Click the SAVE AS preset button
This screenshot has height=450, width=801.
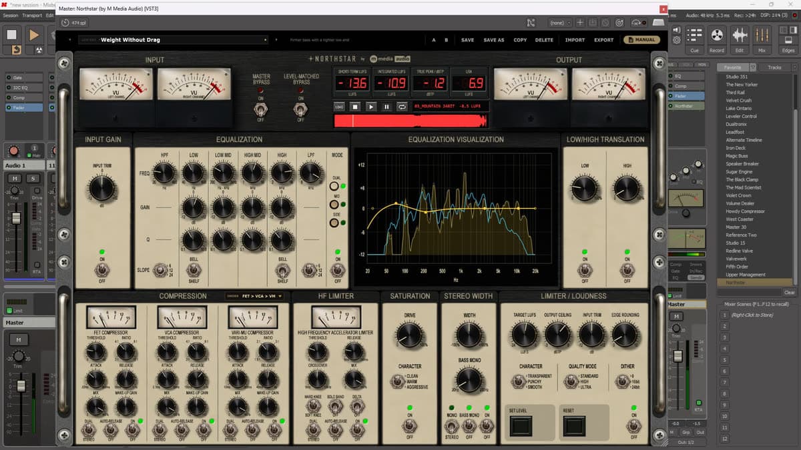click(x=494, y=40)
